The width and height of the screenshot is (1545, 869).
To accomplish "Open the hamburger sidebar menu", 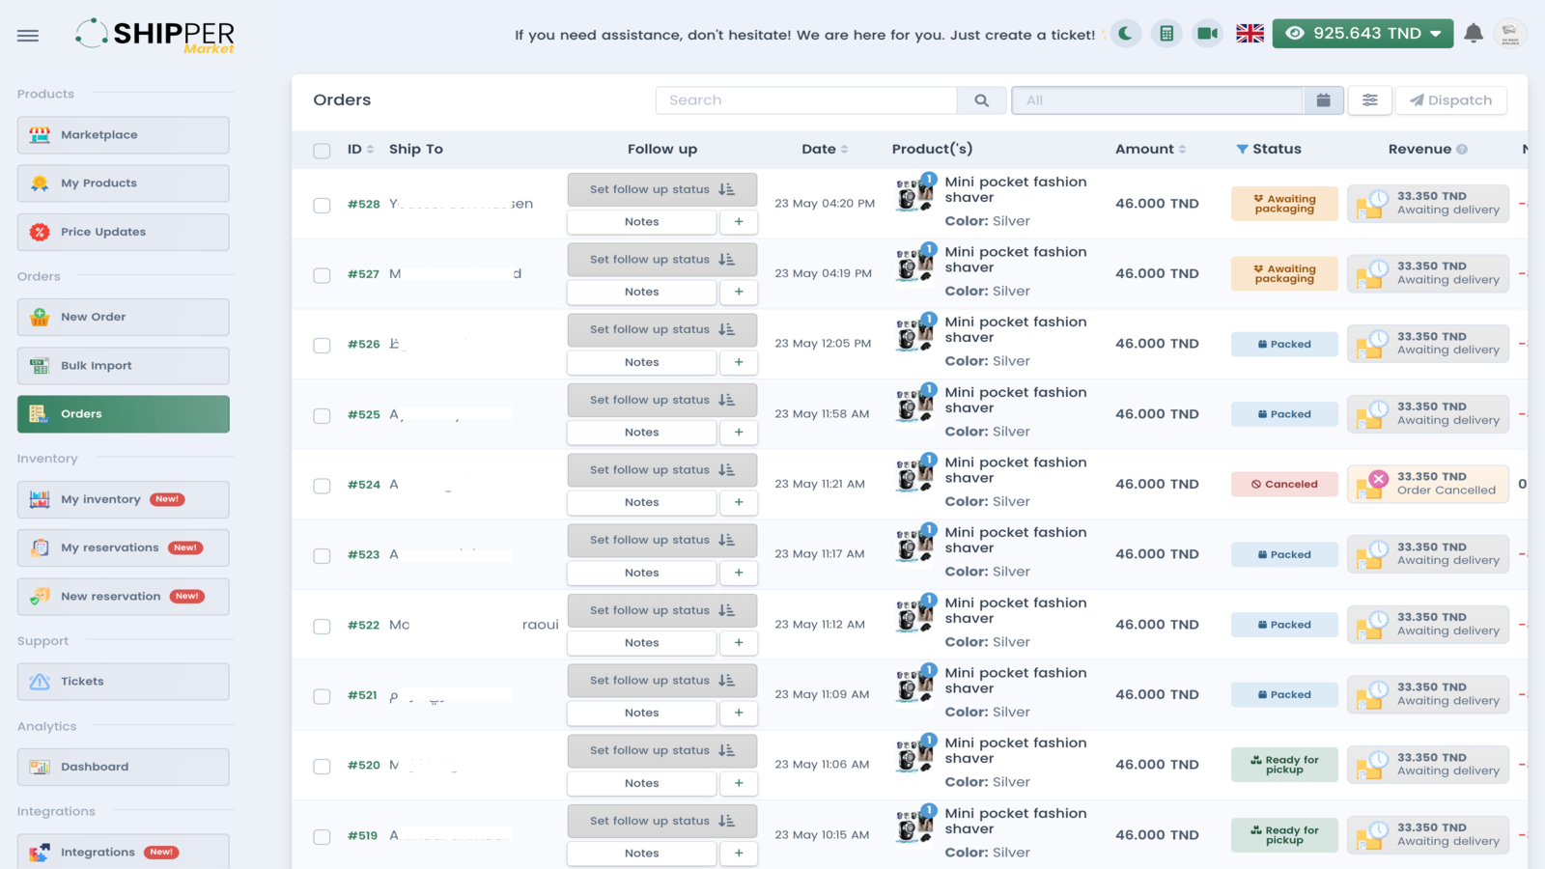I will pyautogui.click(x=28, y=36).
